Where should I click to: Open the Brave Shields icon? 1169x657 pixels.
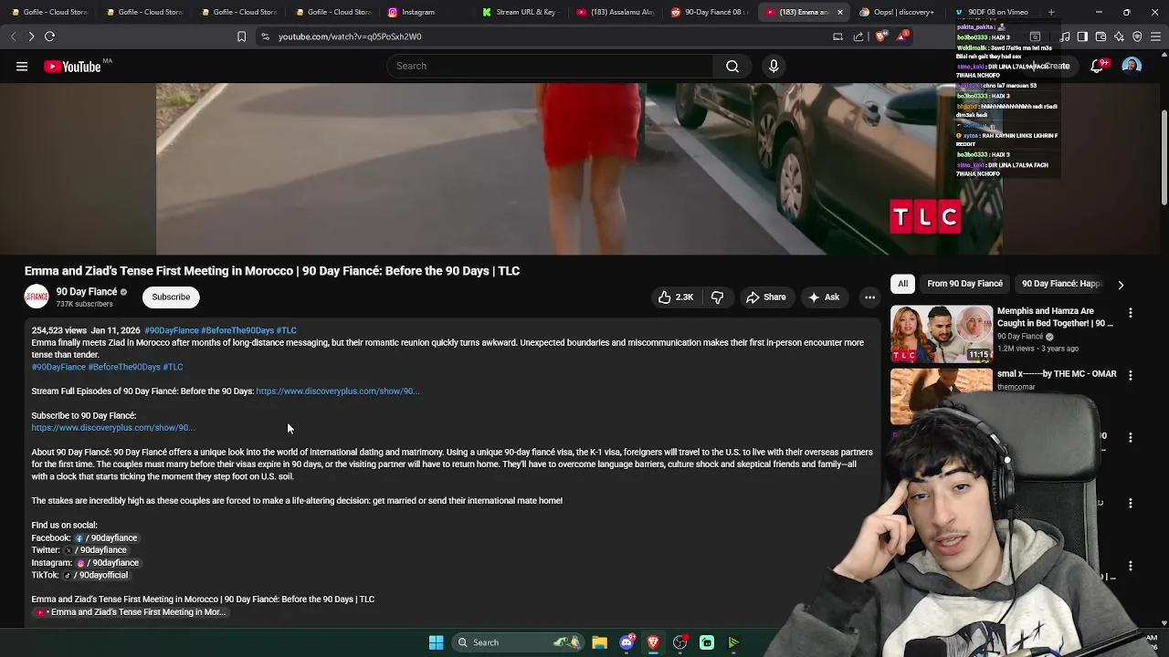coord(880,36)
